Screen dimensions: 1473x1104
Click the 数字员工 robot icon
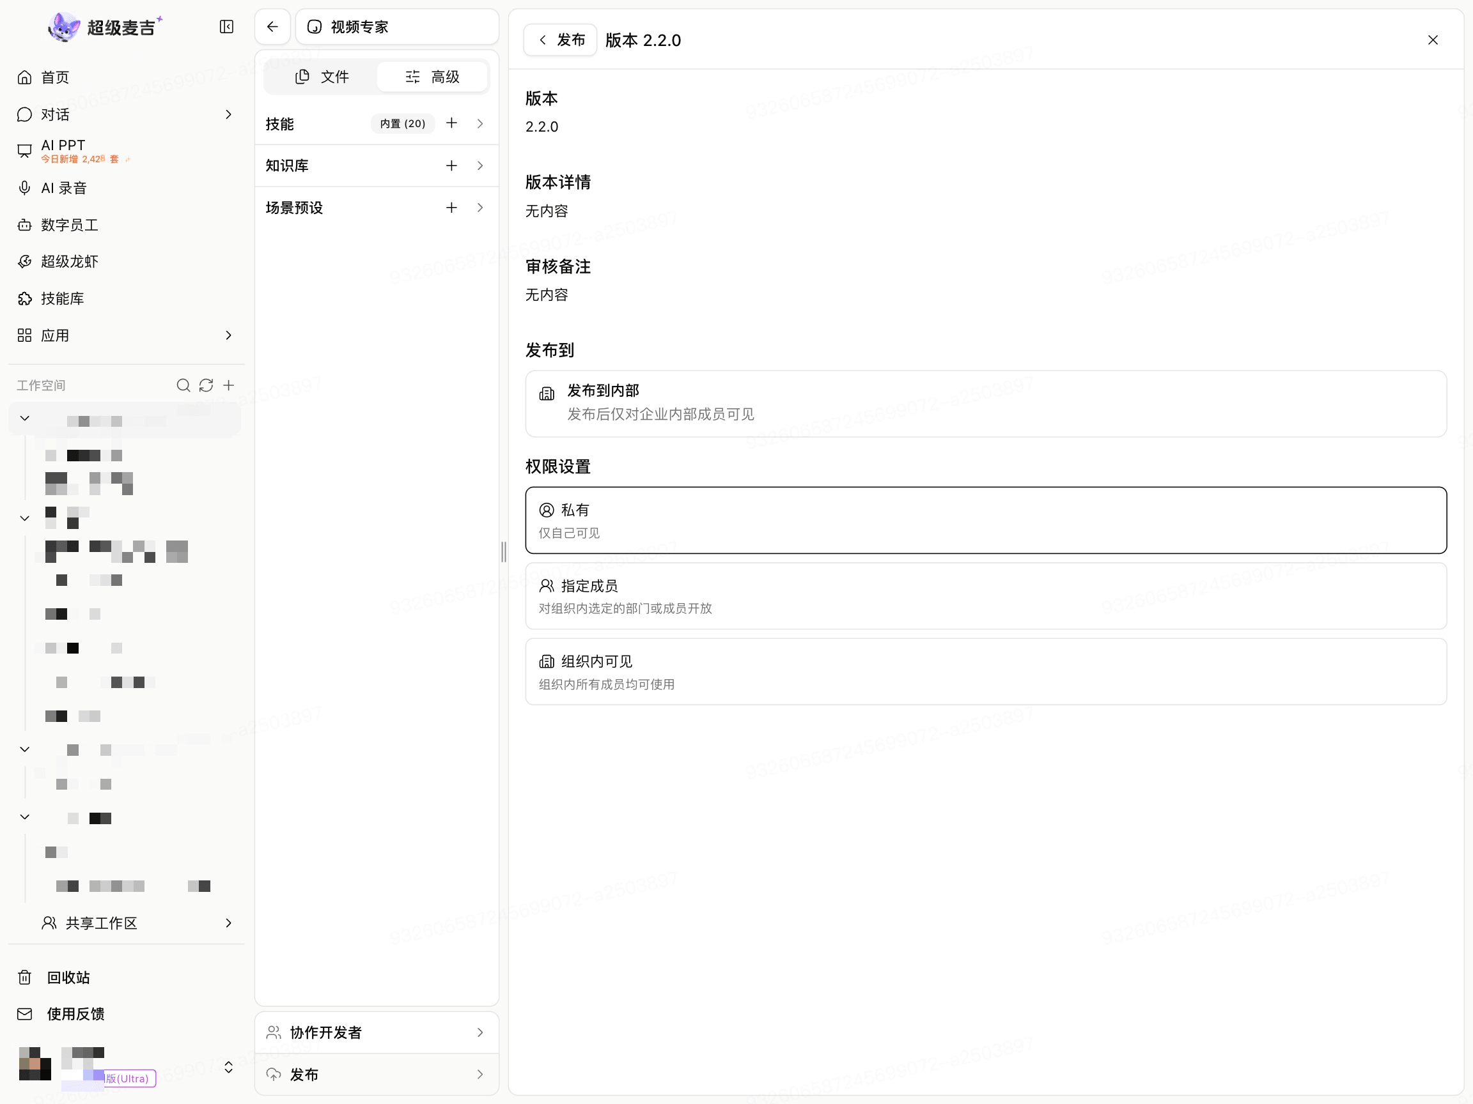click(x=25, y=225)
